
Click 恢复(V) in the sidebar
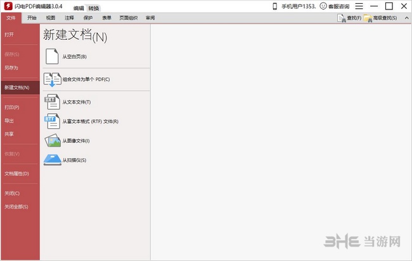[x=12, y=154]
